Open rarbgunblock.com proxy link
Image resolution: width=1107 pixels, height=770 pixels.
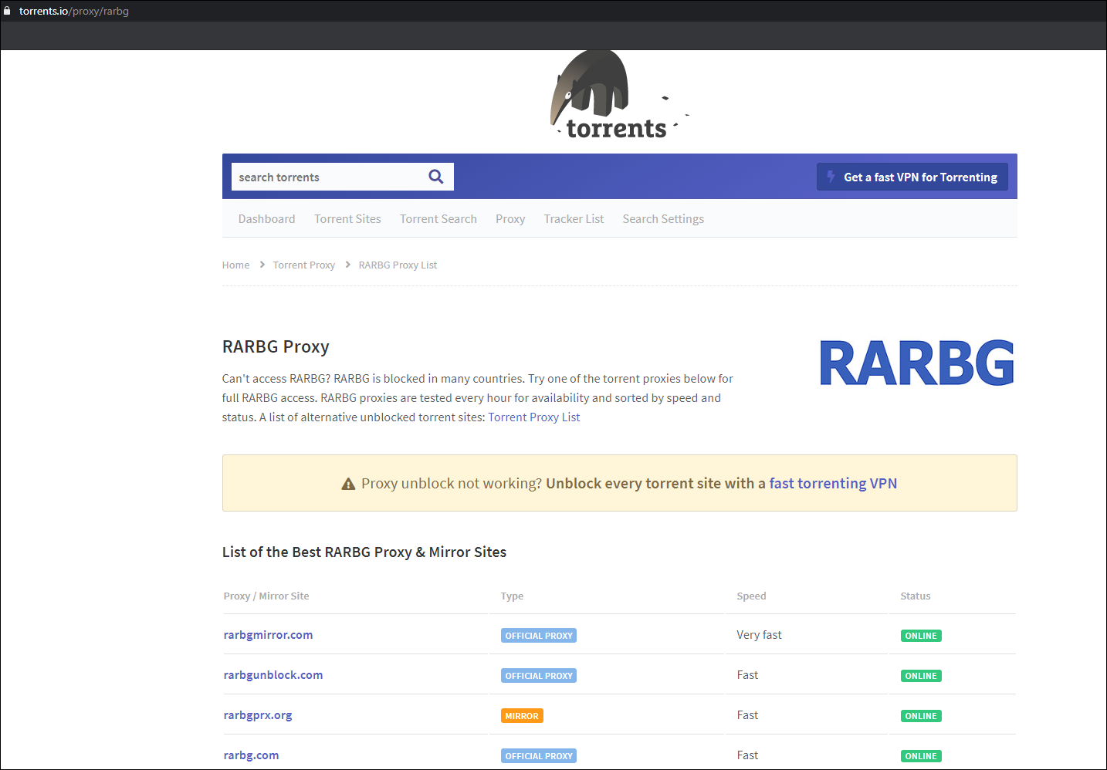273,675
